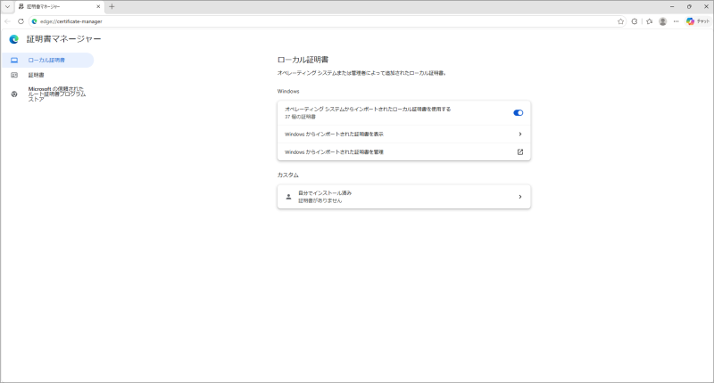Open the three-dot settings and more menu
714x383 pixels.
677,21
